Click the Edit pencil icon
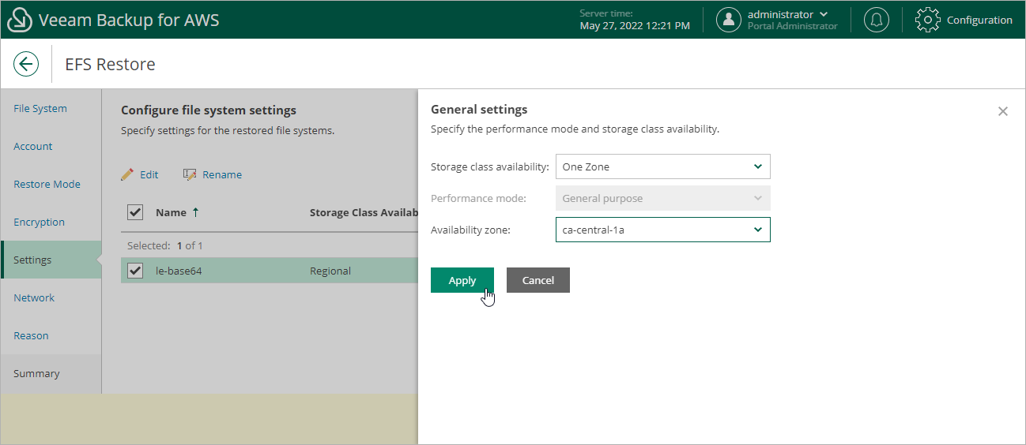1026x445 pixels. 127,174
